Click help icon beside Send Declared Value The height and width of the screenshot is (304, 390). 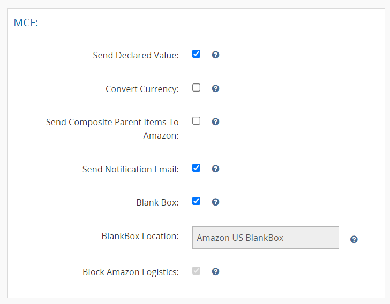(215, 55)
